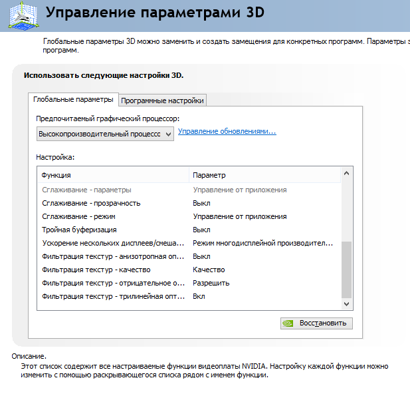Click the Вкл value for trilinear optimization

tap(199, 297)
